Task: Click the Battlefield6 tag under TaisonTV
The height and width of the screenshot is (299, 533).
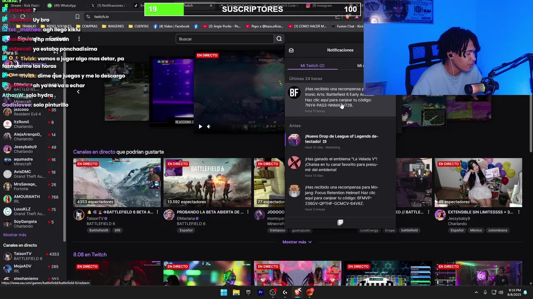Action: (x=99, y=230)
